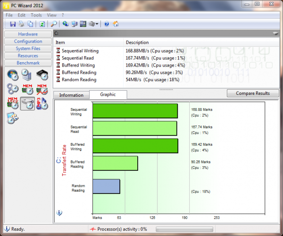Click the Description column header
Screen dimensions: 283x236
(x=201, y=42)
